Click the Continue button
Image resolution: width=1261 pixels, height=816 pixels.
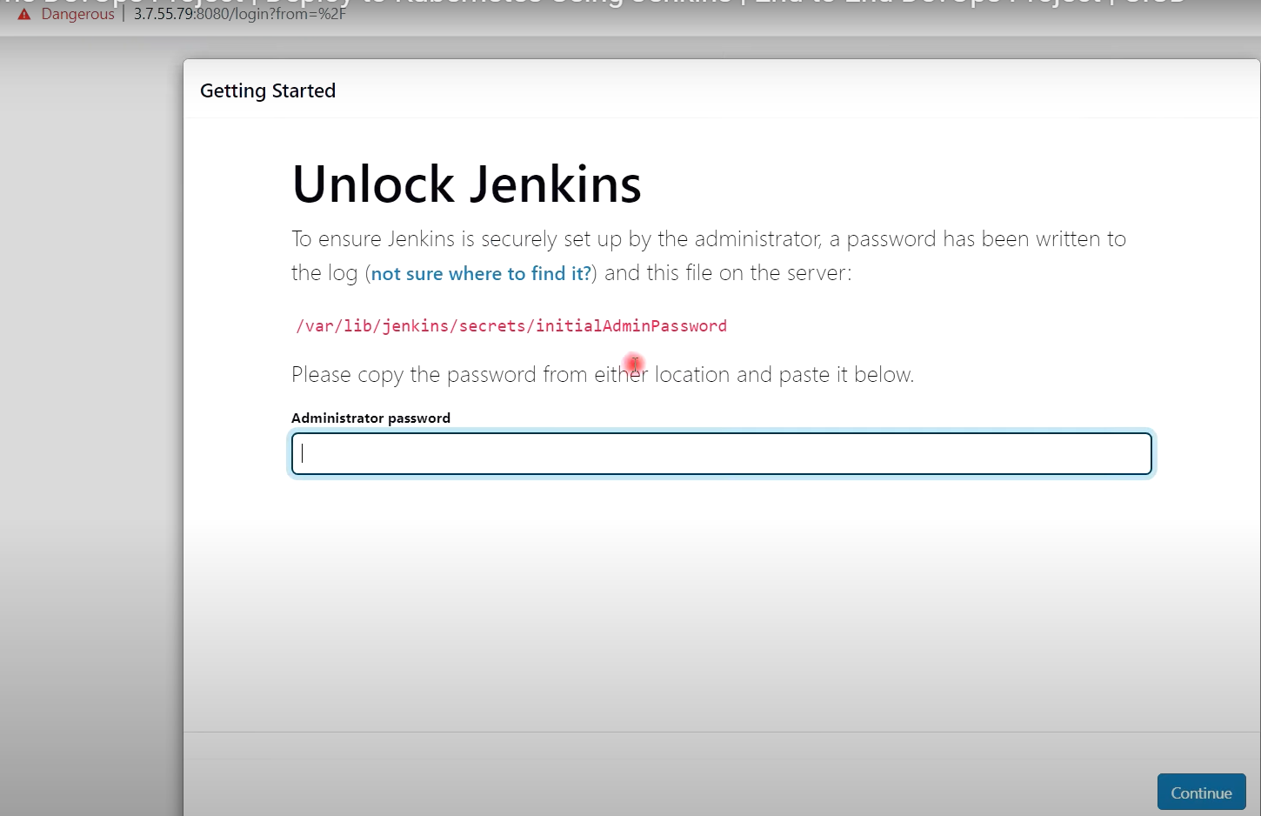click(x=1201, y=792)
